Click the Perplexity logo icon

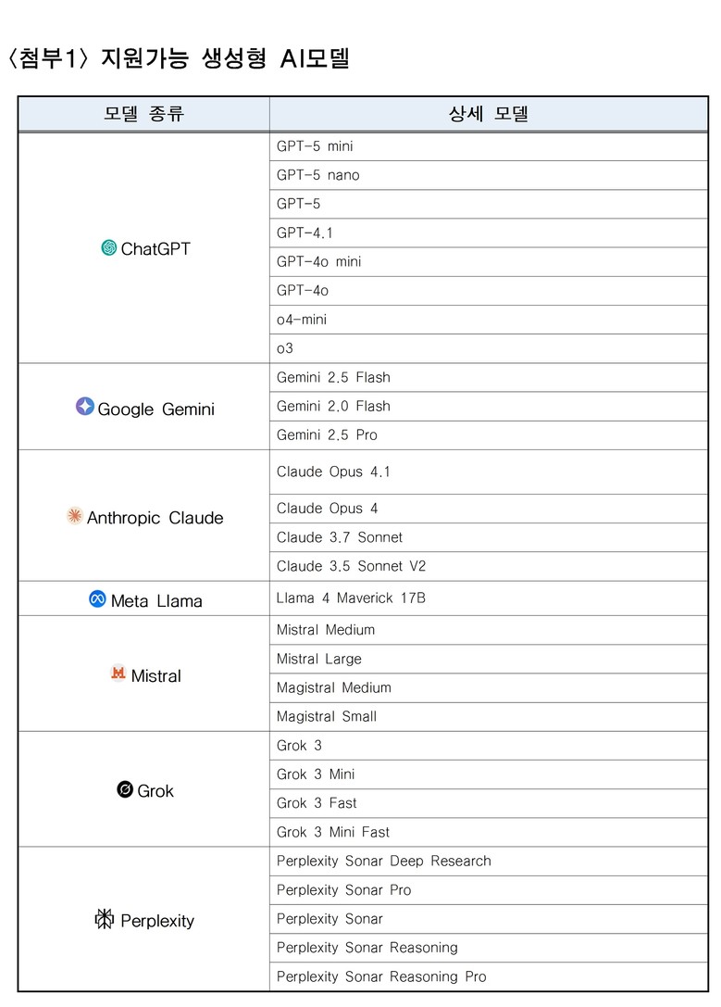(105, 919)
